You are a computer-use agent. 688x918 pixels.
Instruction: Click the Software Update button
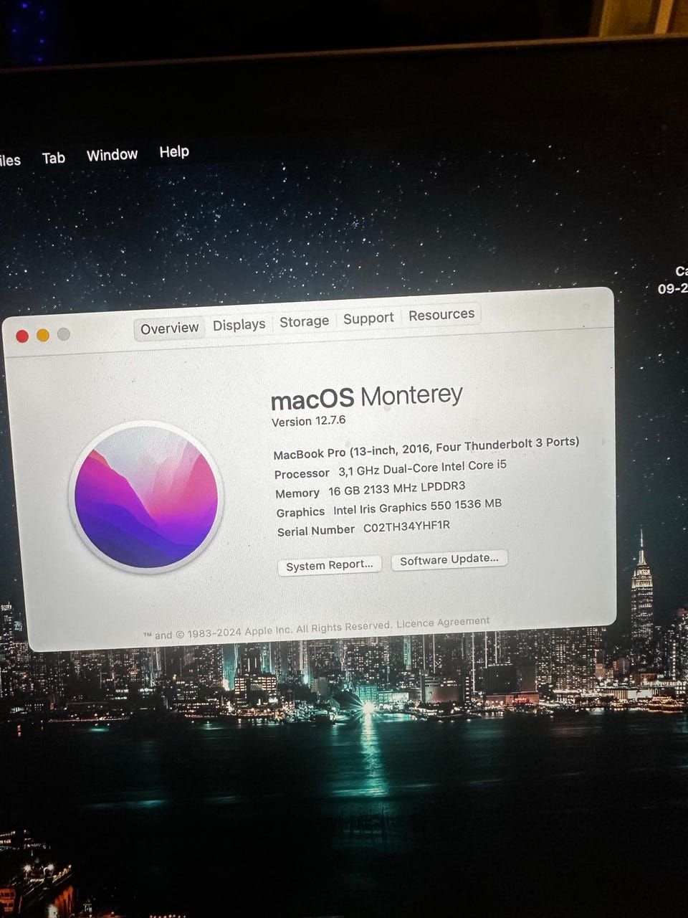tap(449, 559)
